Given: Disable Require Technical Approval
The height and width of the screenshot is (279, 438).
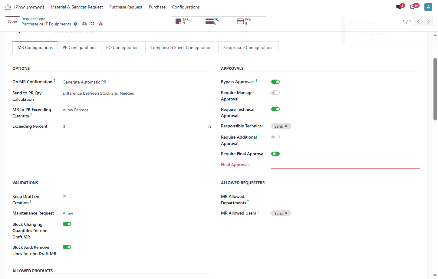Looking at the screenshot, I should (x=275, y=109).
